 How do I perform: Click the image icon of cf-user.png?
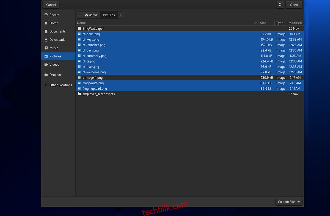pyautogui.click(x=79, y=67)
